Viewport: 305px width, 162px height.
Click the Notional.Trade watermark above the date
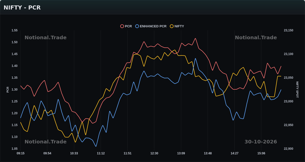(x=256, y=37)
